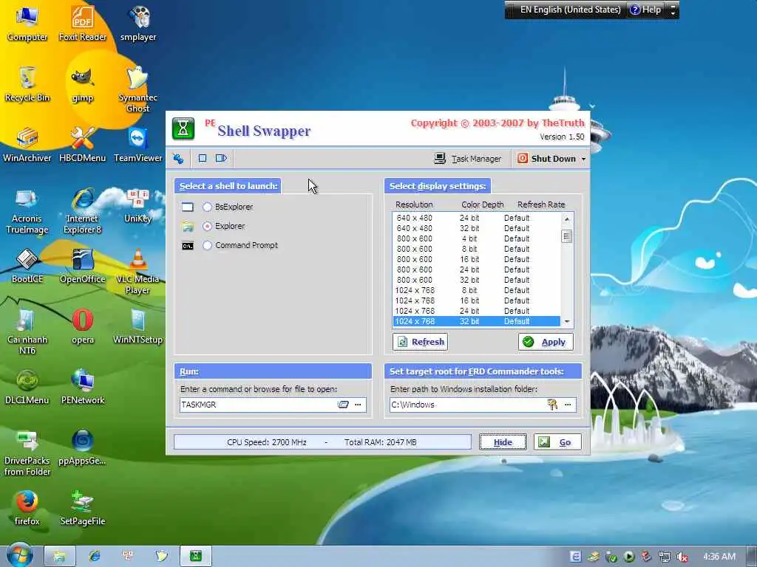Select the Cai nhanh NT6 icon
This screenshot has height=567, width=757.
[x=27, y=333]
